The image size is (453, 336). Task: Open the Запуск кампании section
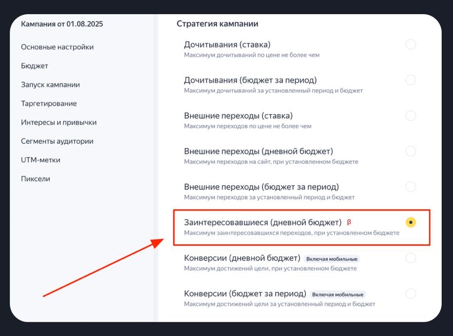(52, 84)
